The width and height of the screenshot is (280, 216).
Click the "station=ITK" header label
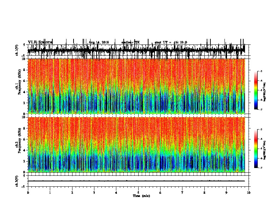coord(130,42)
